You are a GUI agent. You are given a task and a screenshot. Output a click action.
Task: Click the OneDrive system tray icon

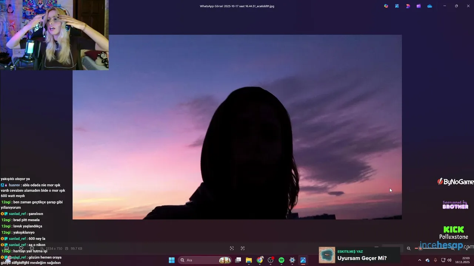click(427, 260)
